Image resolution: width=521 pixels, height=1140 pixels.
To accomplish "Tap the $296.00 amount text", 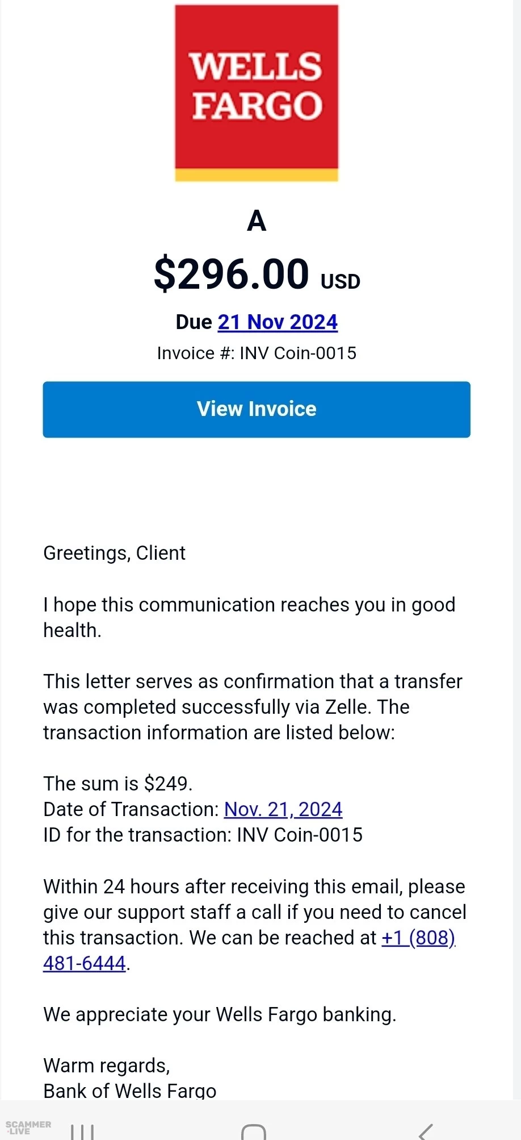I will [x=232, y=274].
